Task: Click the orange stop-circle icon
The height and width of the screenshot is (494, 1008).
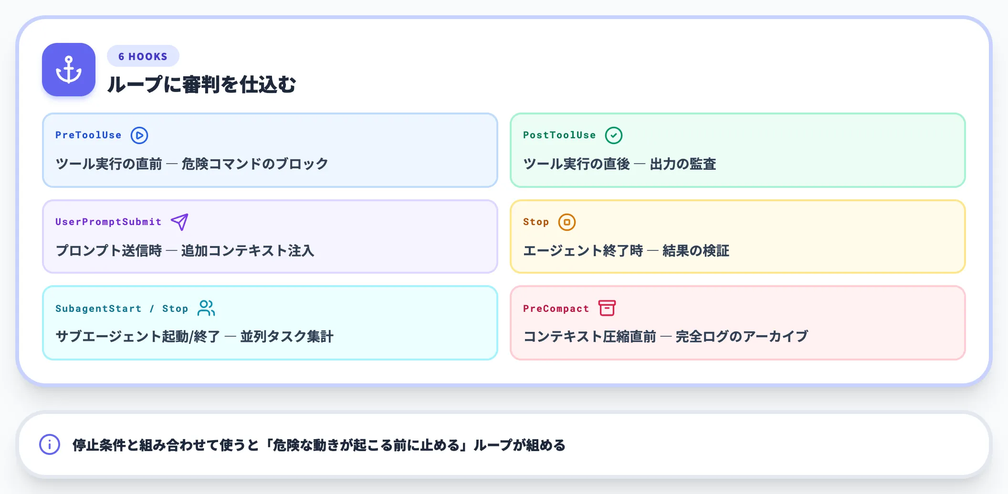Action: coord(567,222)
